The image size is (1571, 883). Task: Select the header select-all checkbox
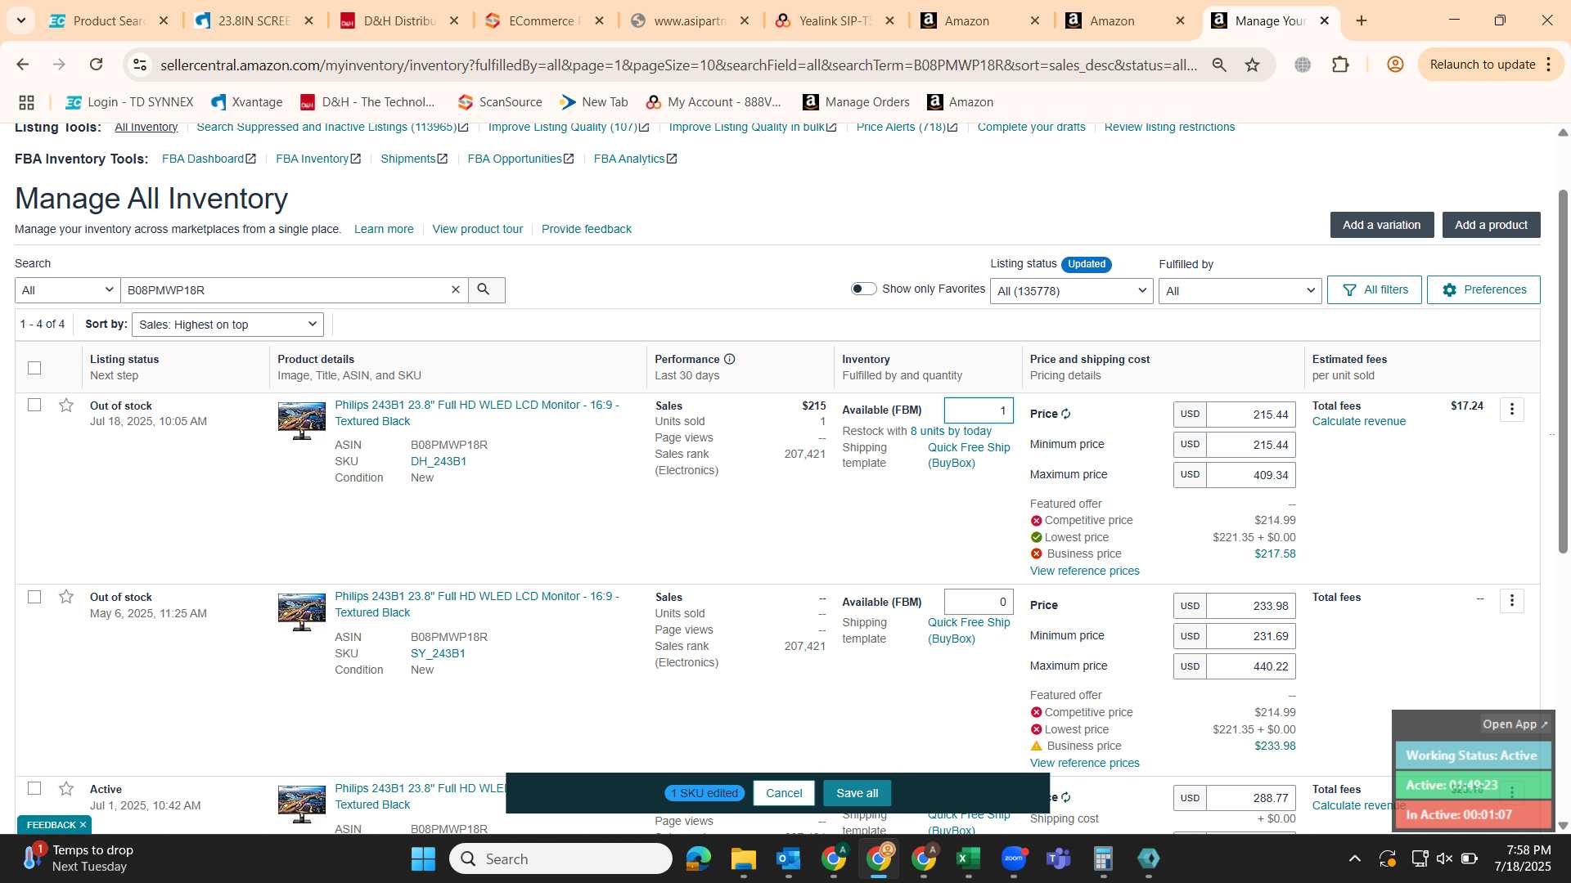34,368
